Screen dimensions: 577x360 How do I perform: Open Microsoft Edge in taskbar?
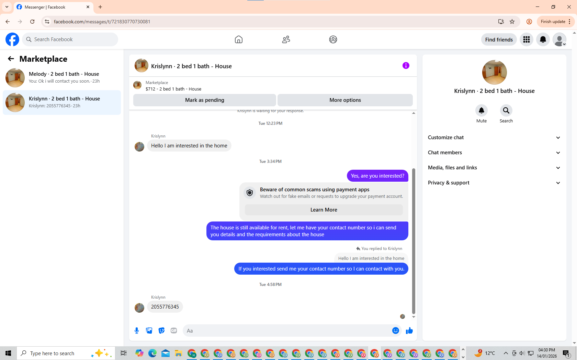click(x=152, y=353)
